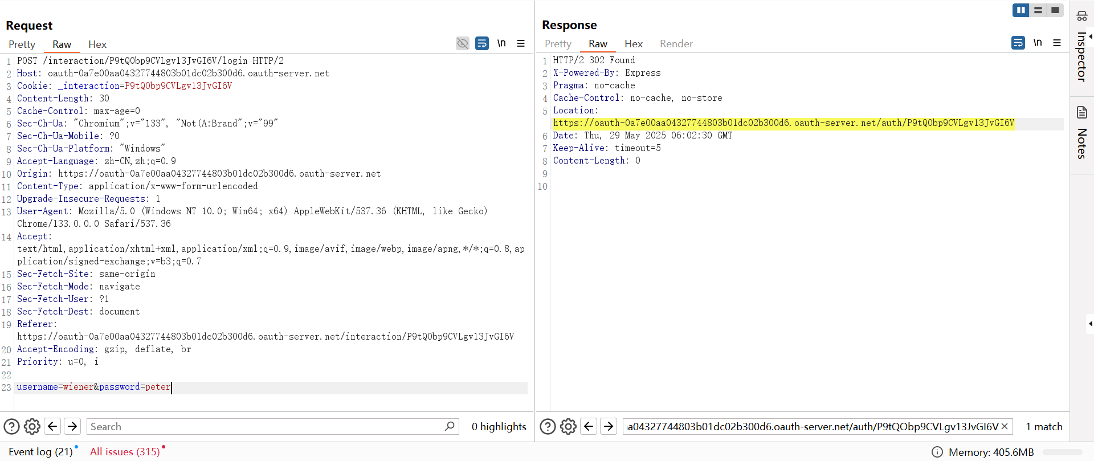Toggle request non-printable characters \n button
1094x461 pixels.
(x=501, y=43)
